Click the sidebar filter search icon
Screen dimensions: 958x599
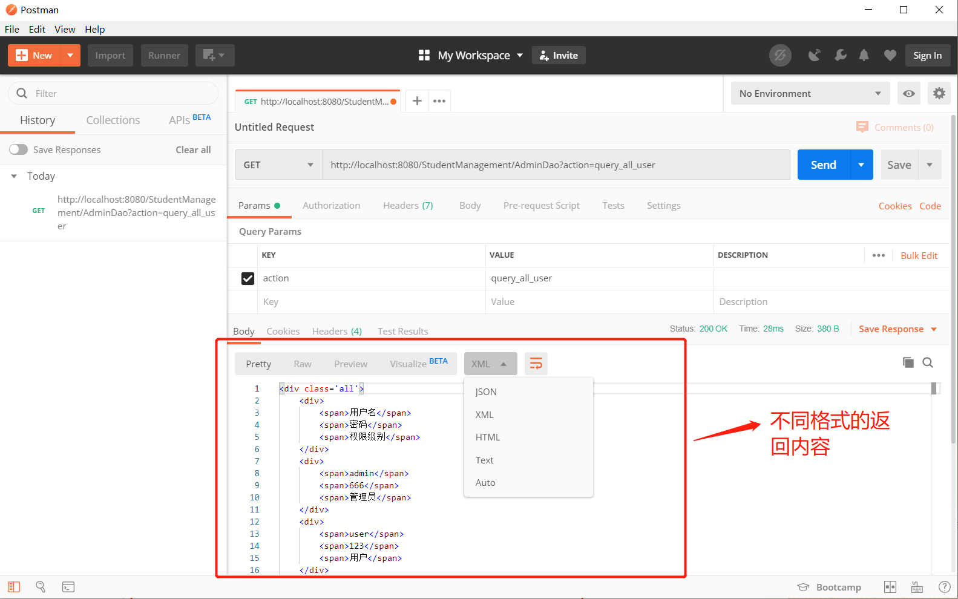point(22,93)
